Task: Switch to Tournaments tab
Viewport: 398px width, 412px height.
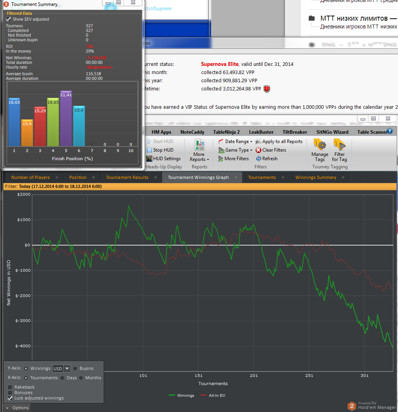Action: point(262,178)
